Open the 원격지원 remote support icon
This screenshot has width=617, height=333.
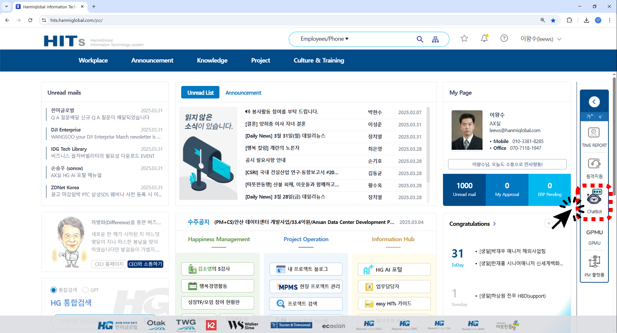tap(594, 168)
